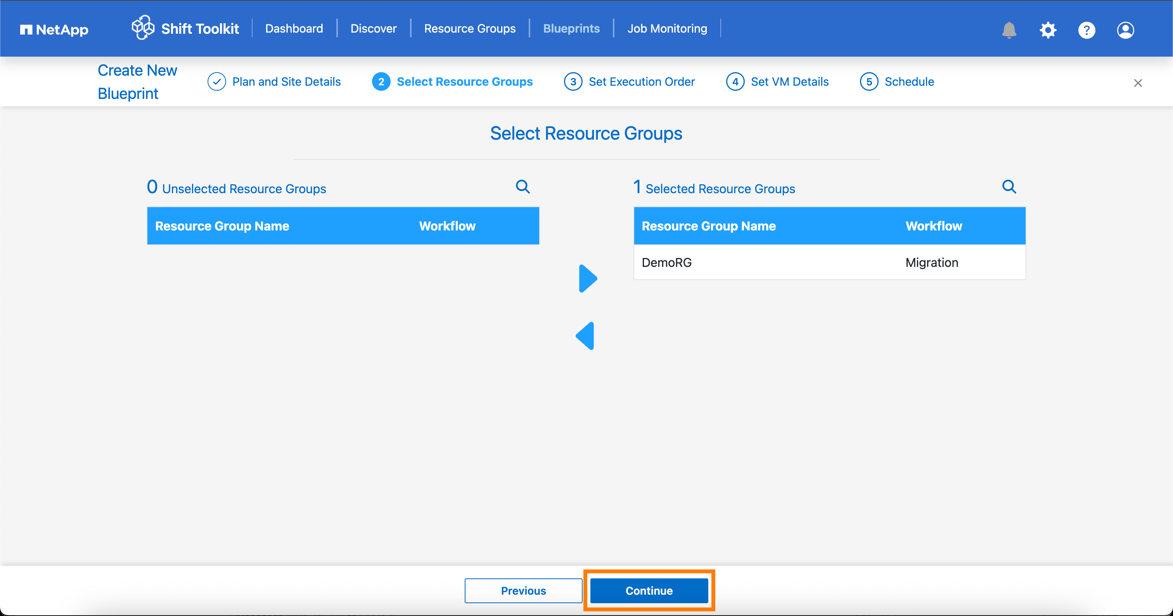Image resolution: width=1173 pixels, height=616 pixels.
Task: Open the Blueprints tab
Action: (x=571, y=29)
